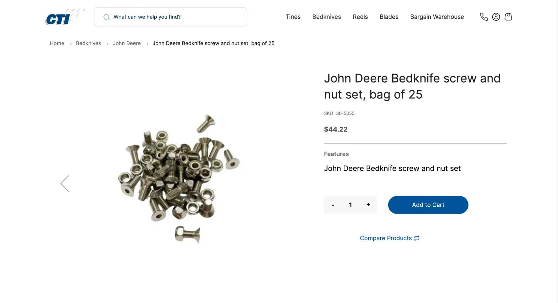Screen dimensions: 558x303
Task: Decrease quantity with minus button
Action: 333,205
